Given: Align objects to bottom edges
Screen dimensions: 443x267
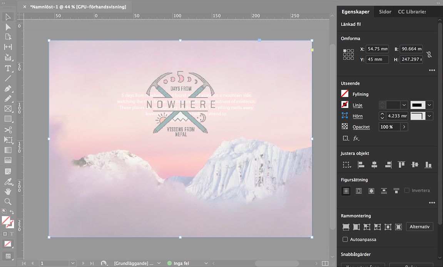Looking at the screenshot, I should (x=428, y=164).
